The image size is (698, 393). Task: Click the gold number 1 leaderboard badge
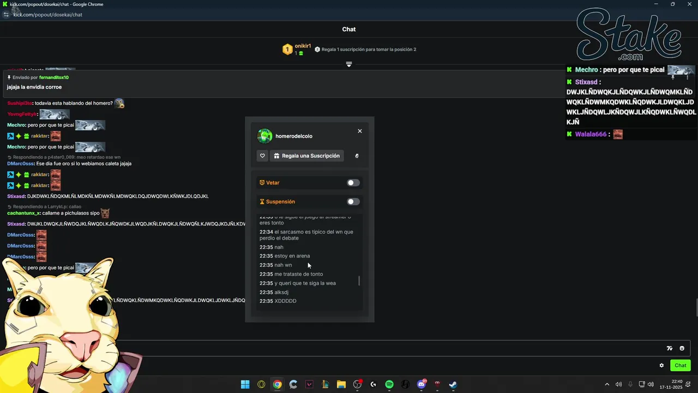click(x=287, y=50)
